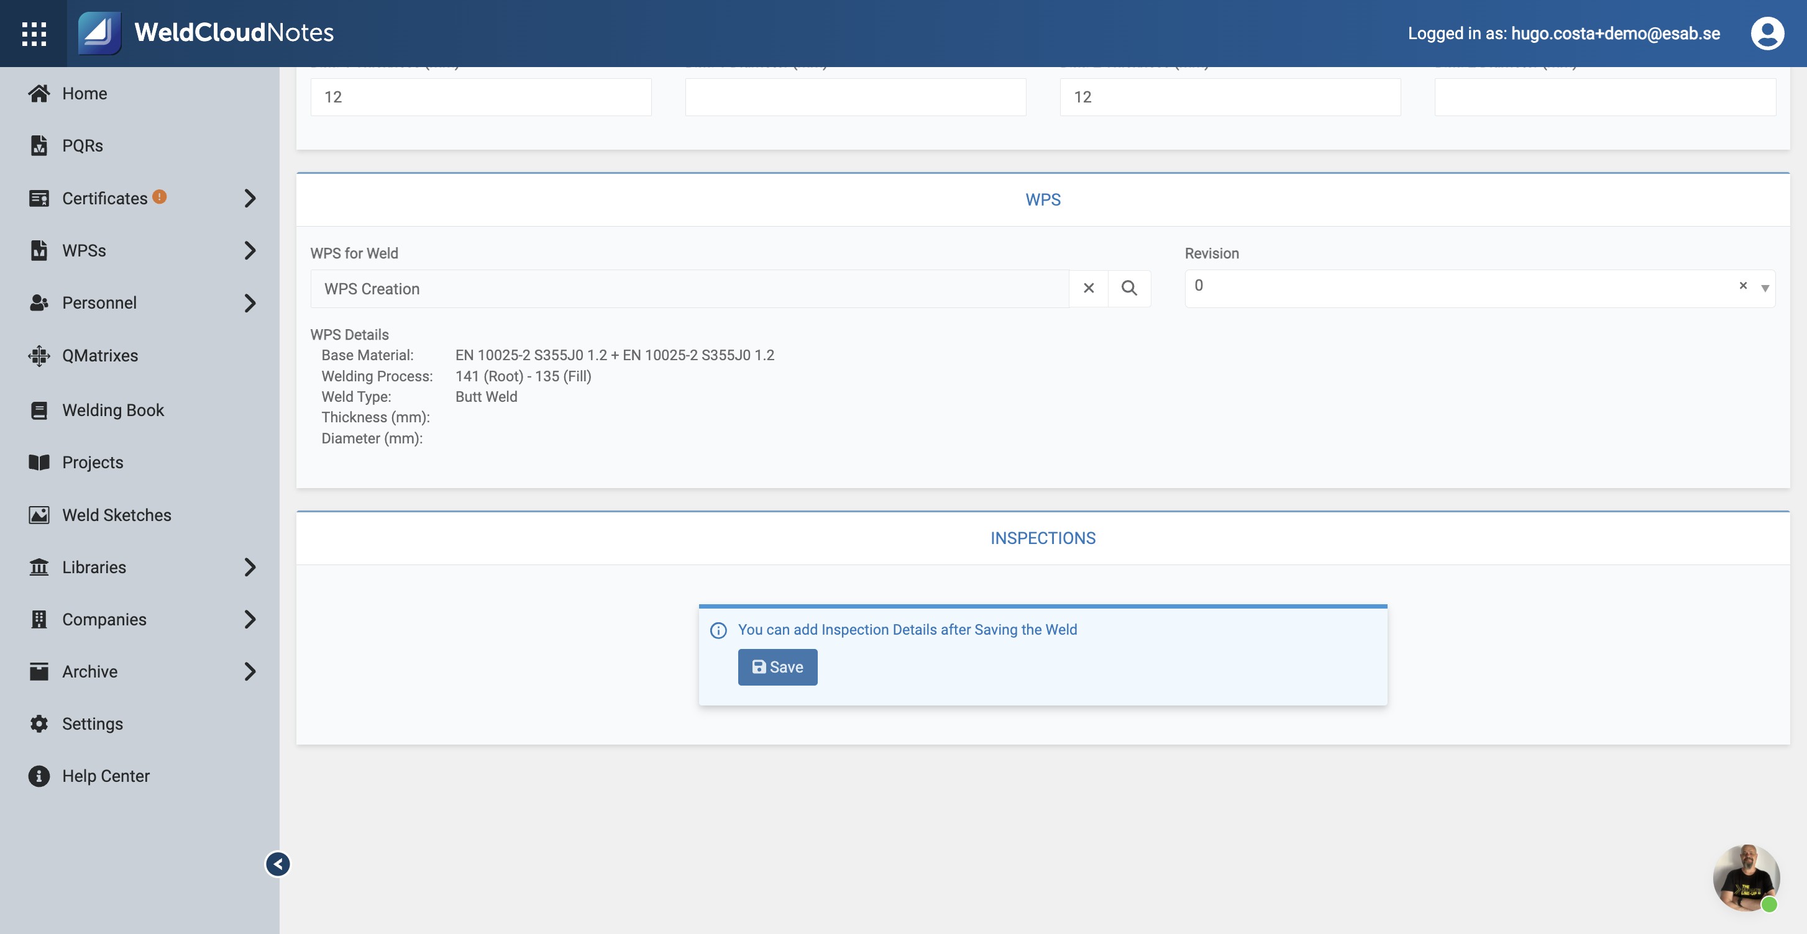The height and width of the screenshot is (934, 1807).
Task: Expand the Companies submenu chevron
Action: tap(250, 619)
